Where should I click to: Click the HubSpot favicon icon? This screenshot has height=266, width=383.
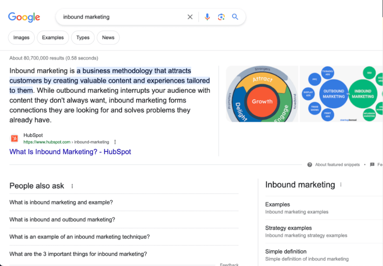click(14, 138)
